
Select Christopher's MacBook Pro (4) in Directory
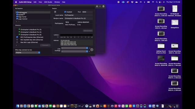point(31,32)
